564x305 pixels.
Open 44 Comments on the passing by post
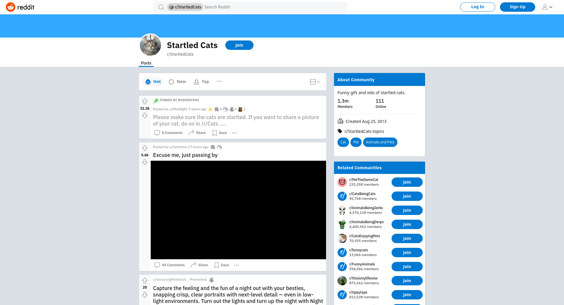tap(169, 265)
